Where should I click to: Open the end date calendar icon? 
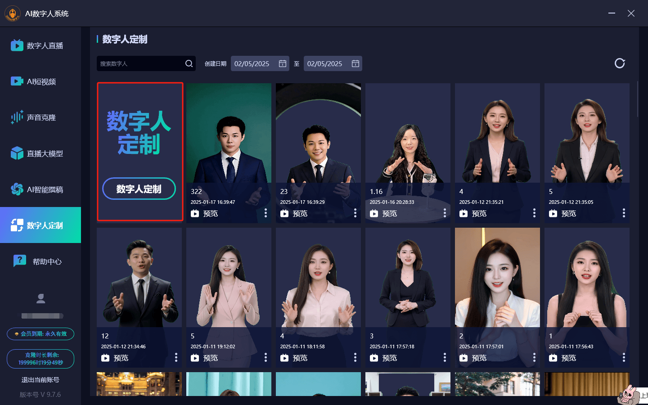355,63
